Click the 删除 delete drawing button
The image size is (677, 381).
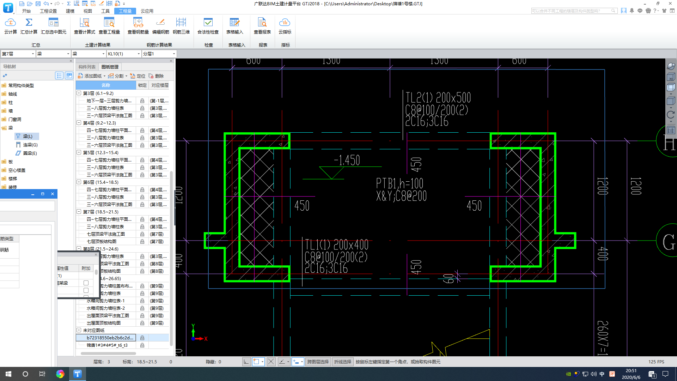click(156, 76)
